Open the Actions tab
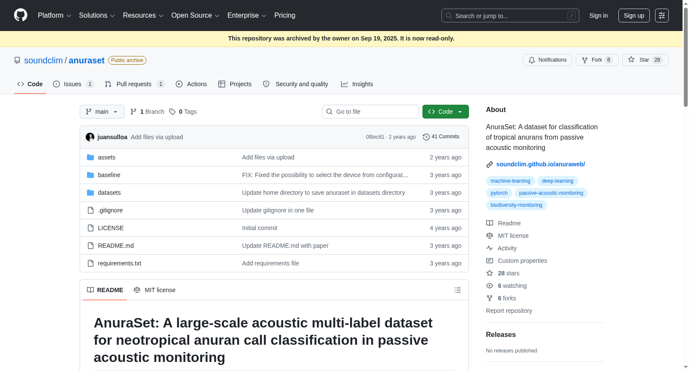Screen dimensions: 689x371 tap(191, 84)
